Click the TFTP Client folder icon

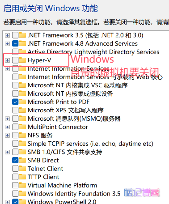point(22,177)
